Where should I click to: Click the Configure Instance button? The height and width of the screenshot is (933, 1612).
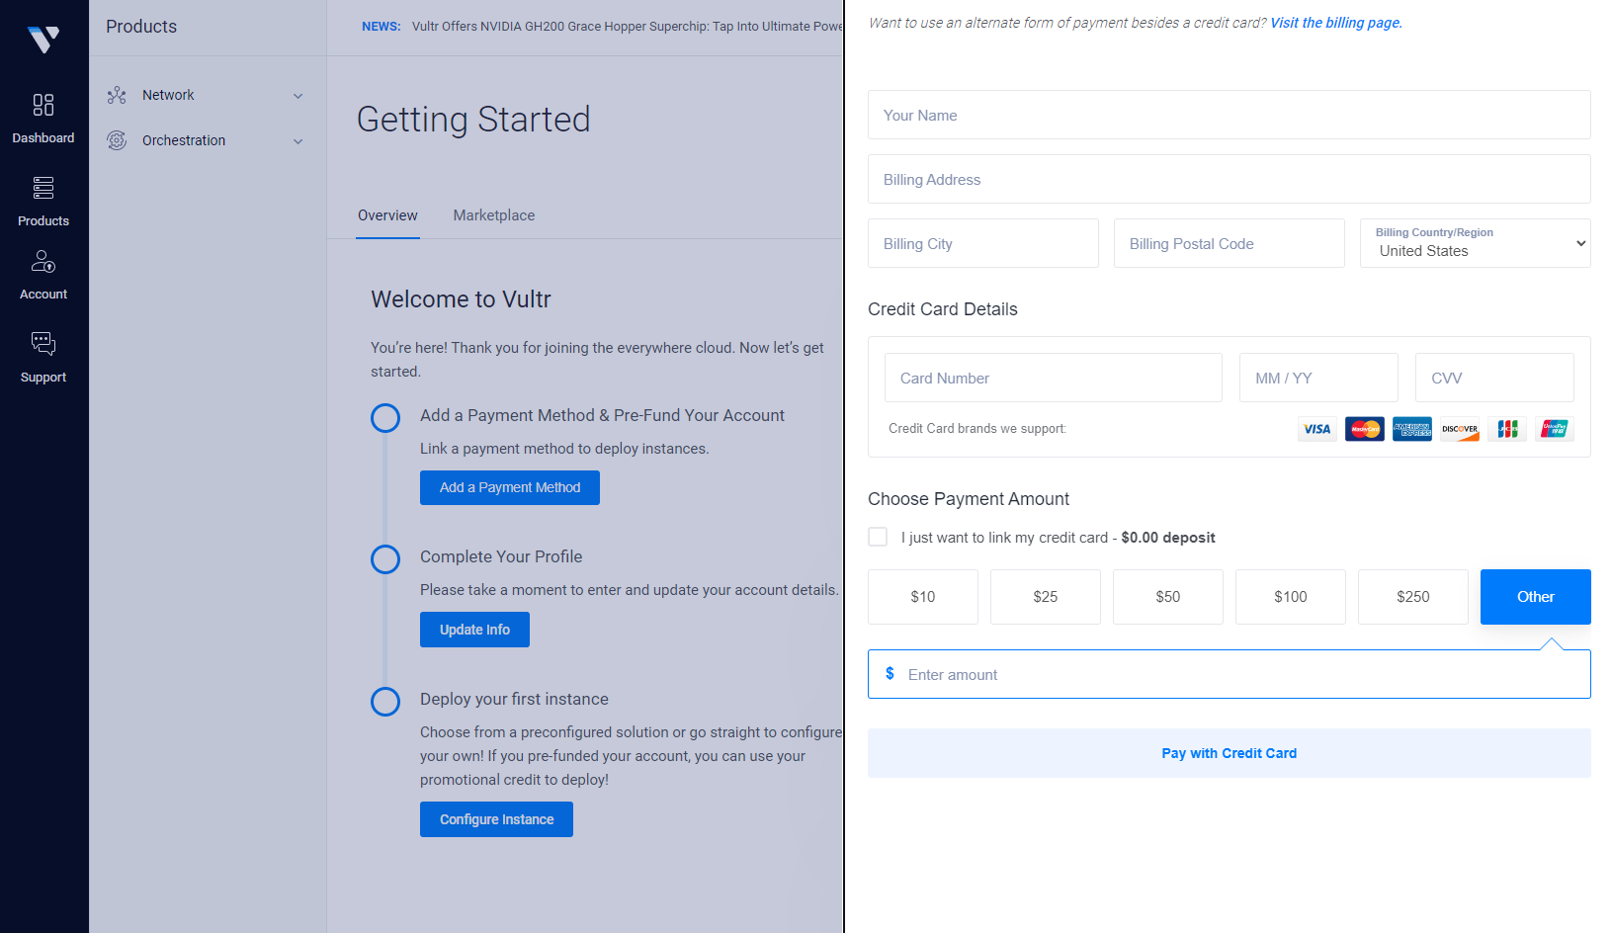(x=496, y=819)
